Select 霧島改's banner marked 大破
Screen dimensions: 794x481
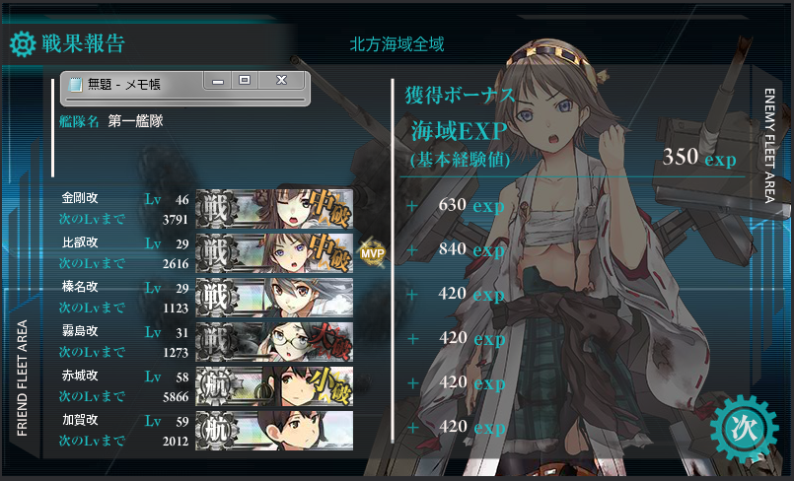274,342
